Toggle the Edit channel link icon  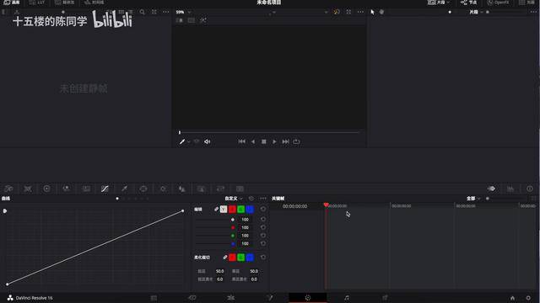216,209
